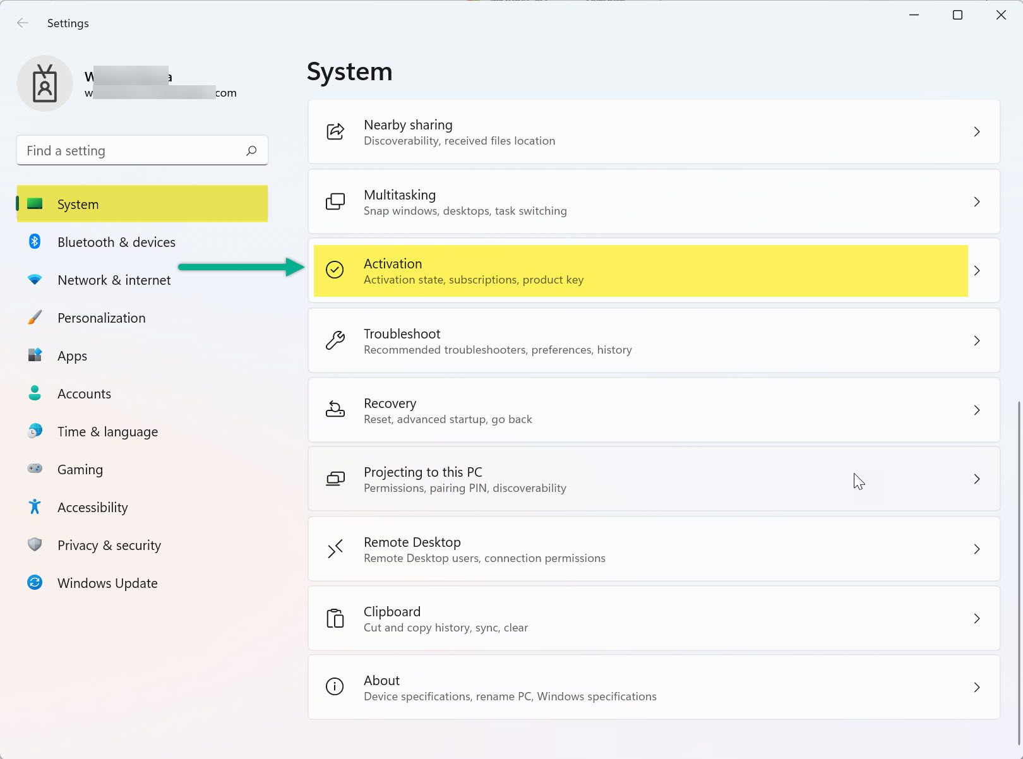Click the Gaming controller icon
Viewport: 1023px width, 759px height.
click(35, 469)
